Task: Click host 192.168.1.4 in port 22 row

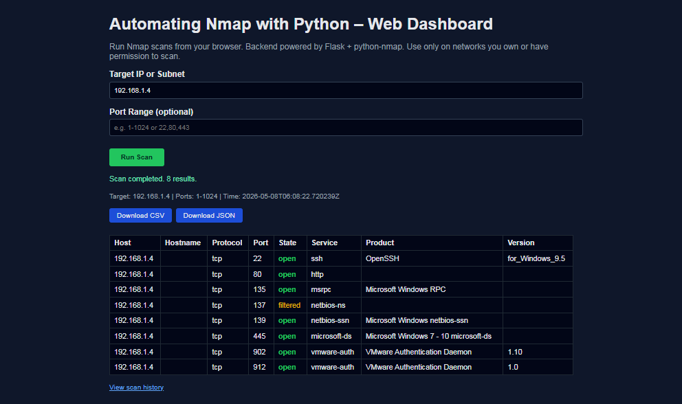Action: [x=135, y=258]
